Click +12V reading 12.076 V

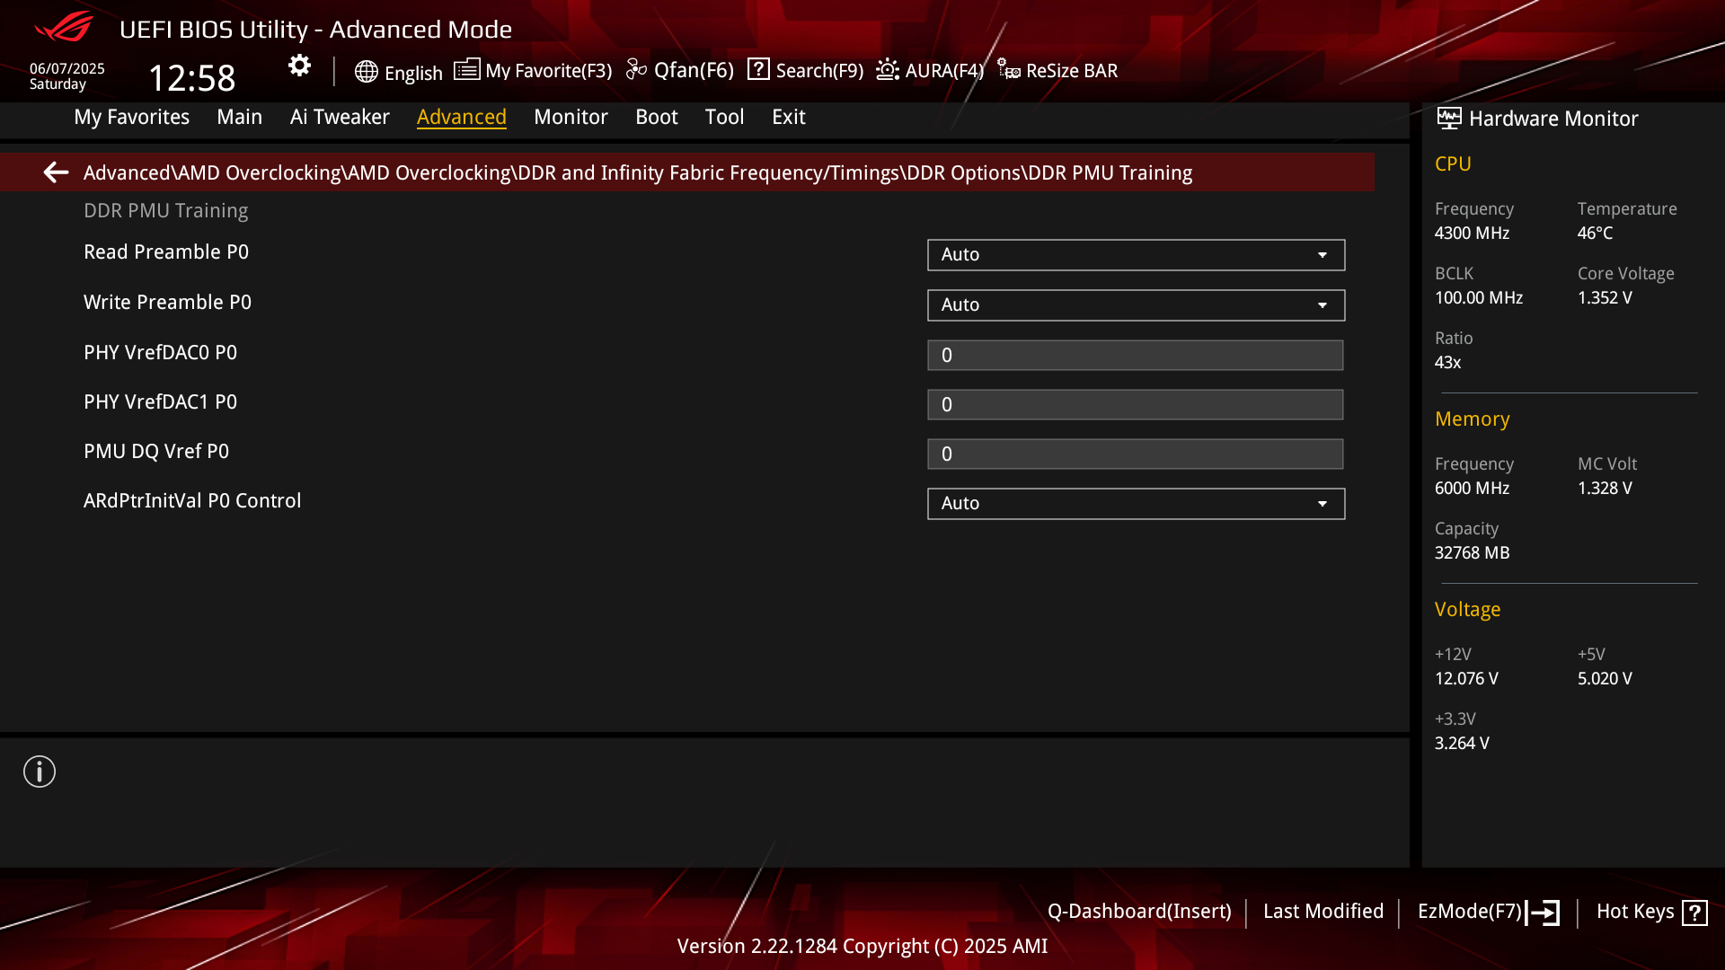click(1466, 678)
